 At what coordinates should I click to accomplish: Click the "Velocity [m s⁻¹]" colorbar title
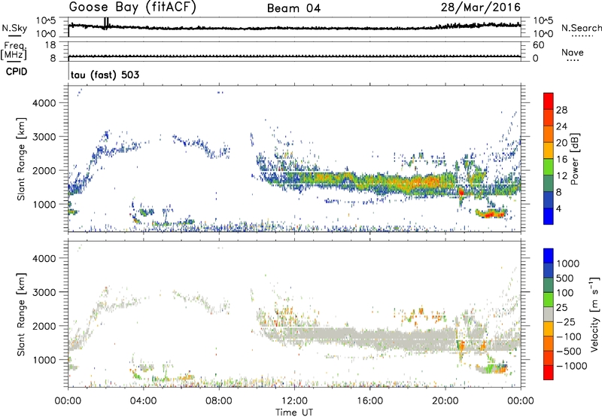[x=594, y=314]
